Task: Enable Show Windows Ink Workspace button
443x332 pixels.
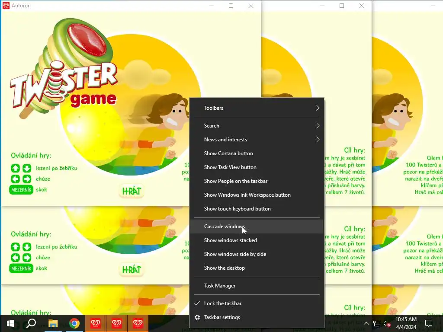Action: click(257, 195)
